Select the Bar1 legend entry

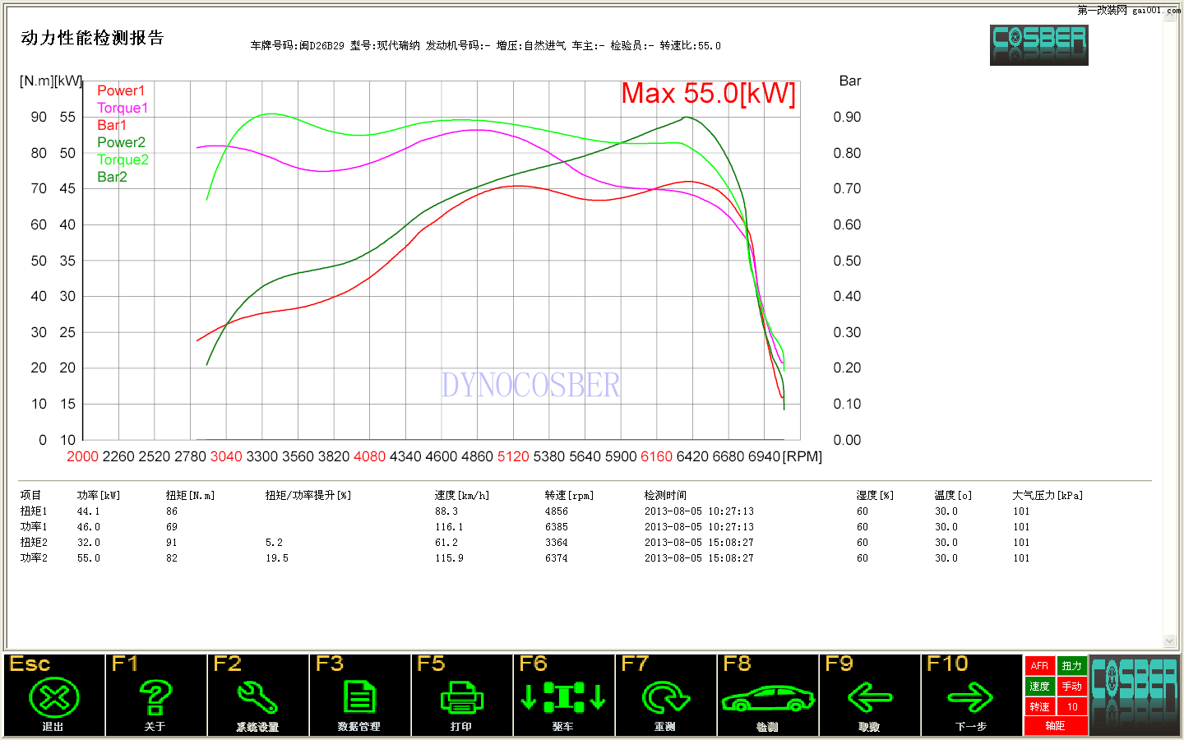pyautogui.click(x=112, y=125)
